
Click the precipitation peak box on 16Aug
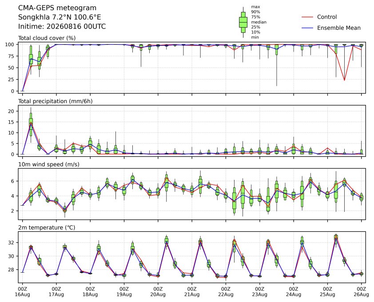(31, 124)
